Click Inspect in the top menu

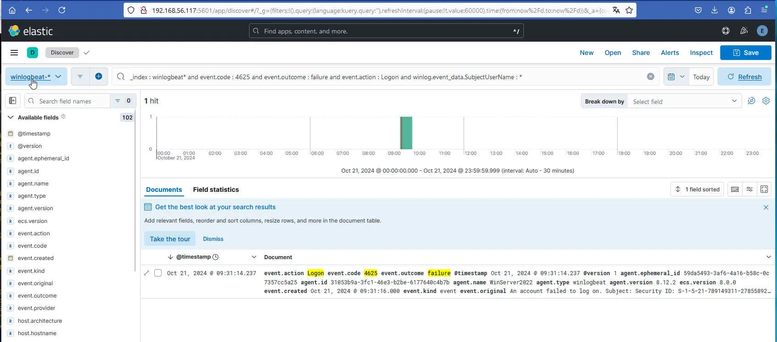[x=701, y=53]
